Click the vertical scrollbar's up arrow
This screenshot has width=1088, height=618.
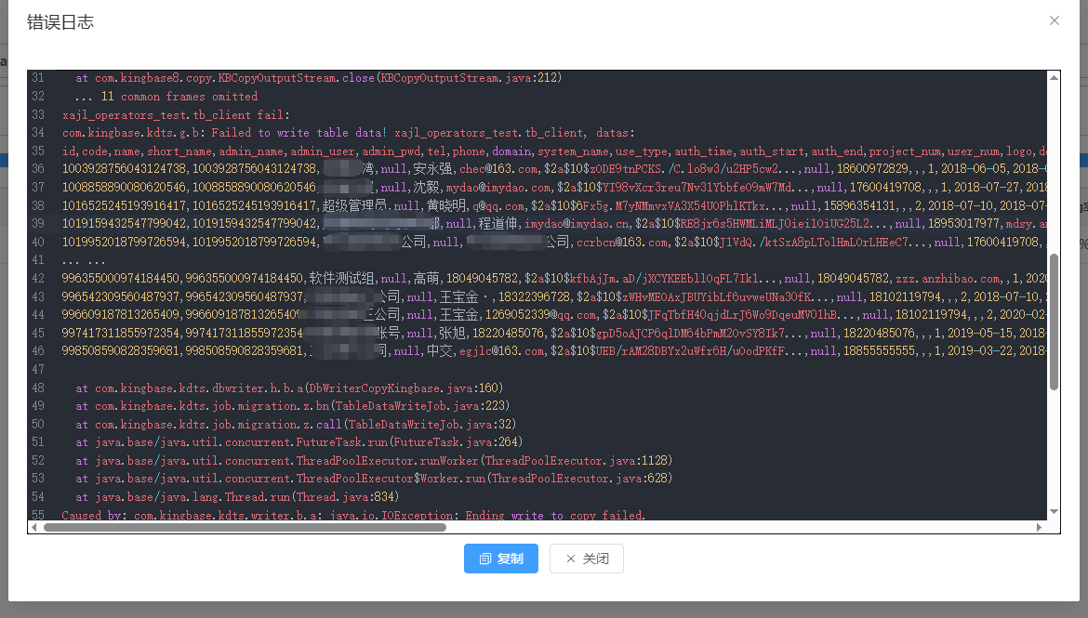tap(1054, 77)
